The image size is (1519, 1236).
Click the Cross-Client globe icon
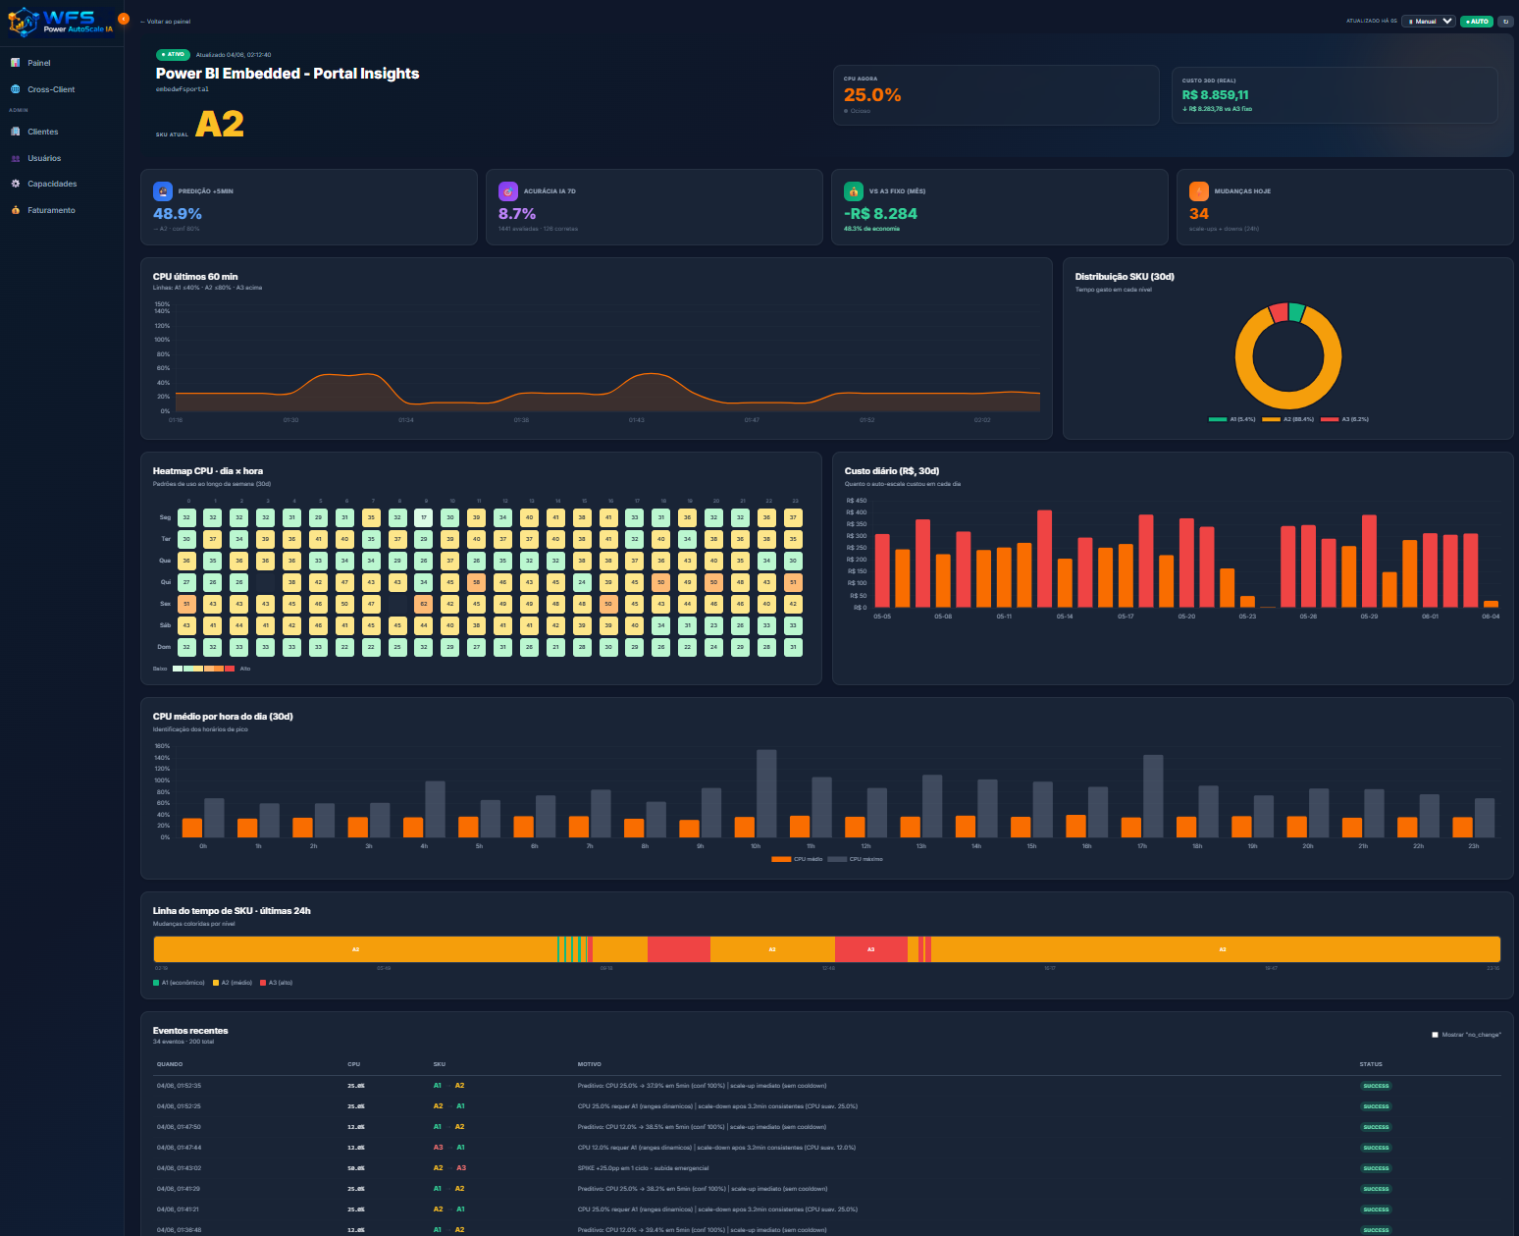[x=16, y=89]
